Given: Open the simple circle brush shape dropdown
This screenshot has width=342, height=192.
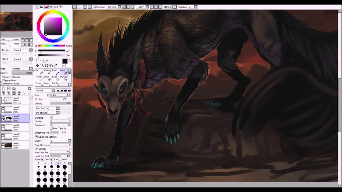Looking at the screenshot, I should click(x=47, y=108).
